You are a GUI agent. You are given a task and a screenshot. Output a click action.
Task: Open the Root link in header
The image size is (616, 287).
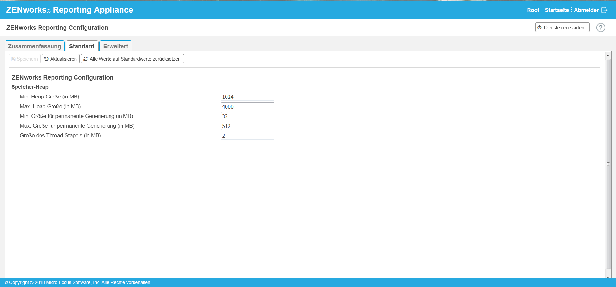pos(533,10)
